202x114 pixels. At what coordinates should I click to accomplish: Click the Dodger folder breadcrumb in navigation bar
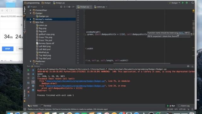(x=46, y=3)
